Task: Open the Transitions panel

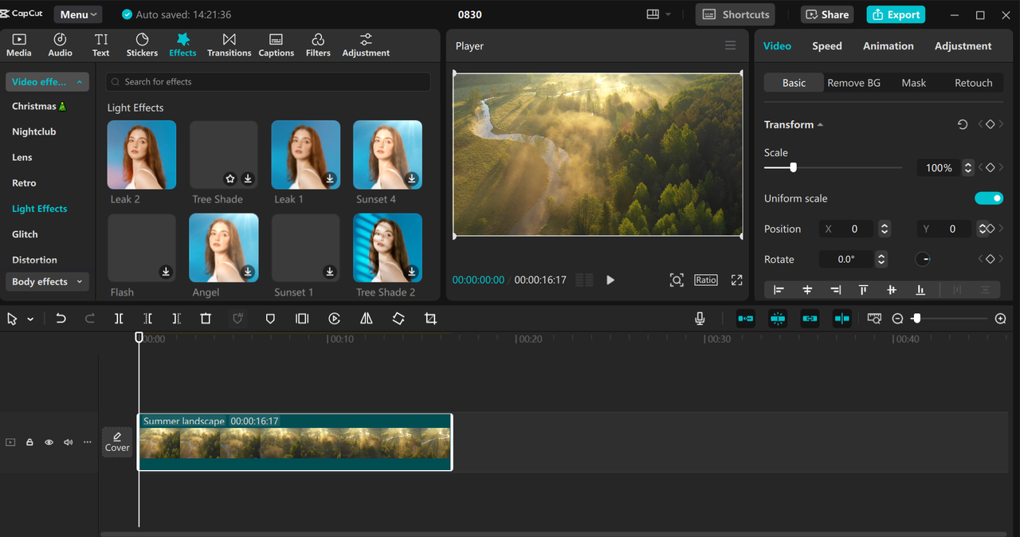Action: [229, 45]
